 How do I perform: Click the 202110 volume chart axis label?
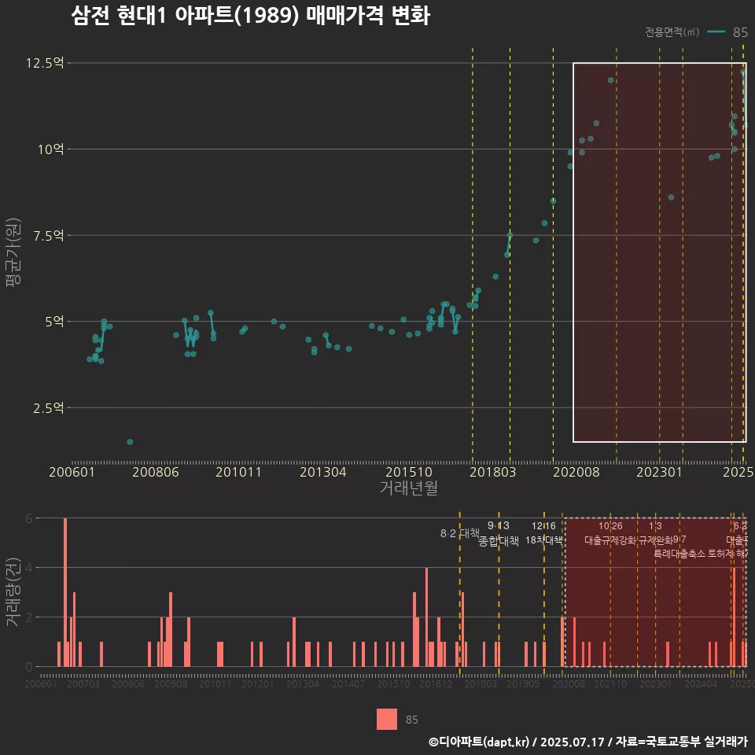coord(610,683)
